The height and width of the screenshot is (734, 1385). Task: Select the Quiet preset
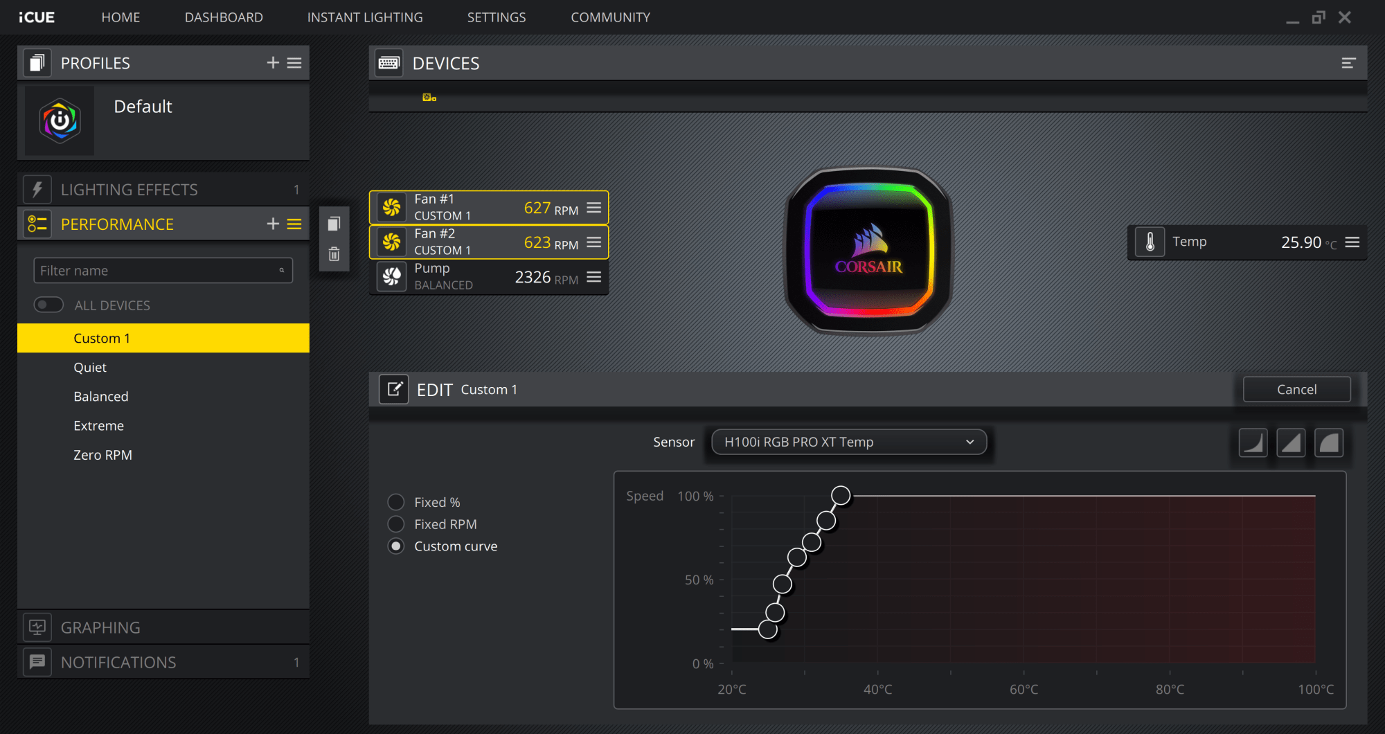coord(163,367)
